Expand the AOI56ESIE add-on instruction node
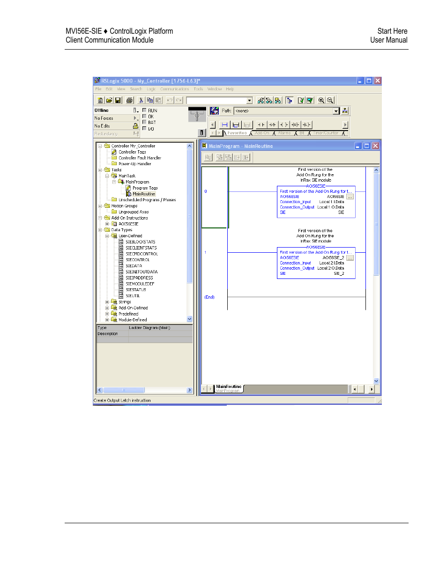Image resolution: width=447 pixels, height=578 pixels. coord(107,224)
